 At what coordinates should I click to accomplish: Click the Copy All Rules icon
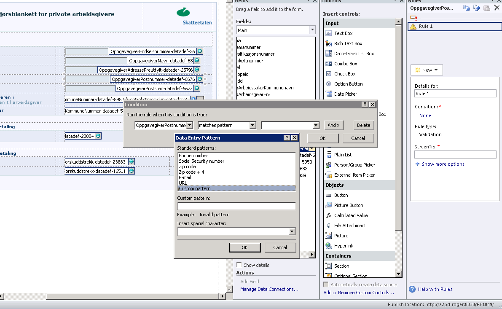click(476, 8)
